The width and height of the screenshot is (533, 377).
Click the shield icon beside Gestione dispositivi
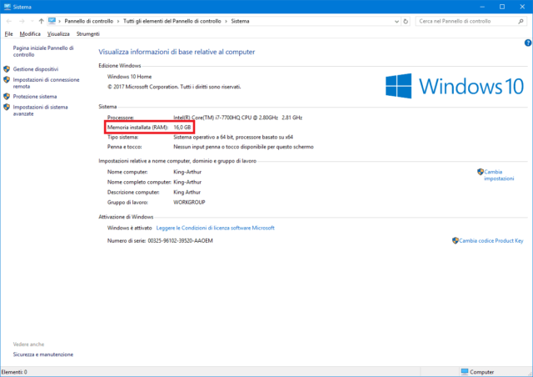tap(7, 69)
